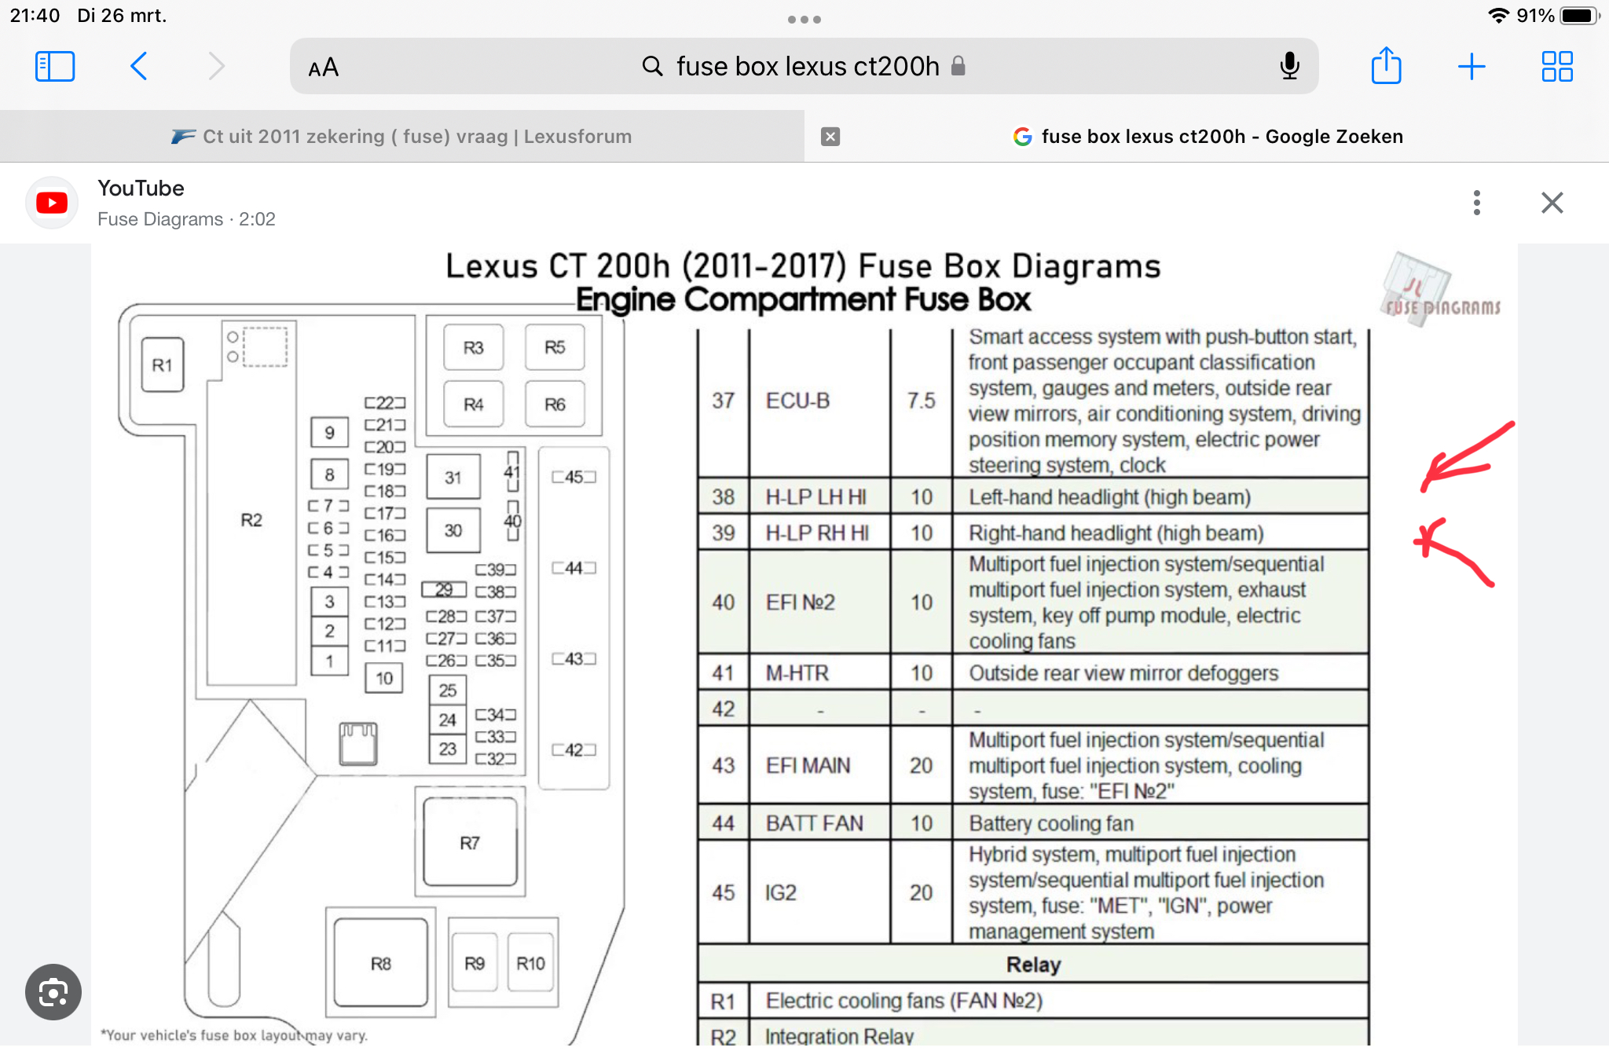Tap the microphone dictation icon
1609x1062 pixels.
pyautogui.click(x=1288, y=67)
